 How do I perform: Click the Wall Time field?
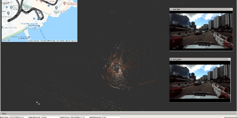pyautogui.click(x=80, y=117)
